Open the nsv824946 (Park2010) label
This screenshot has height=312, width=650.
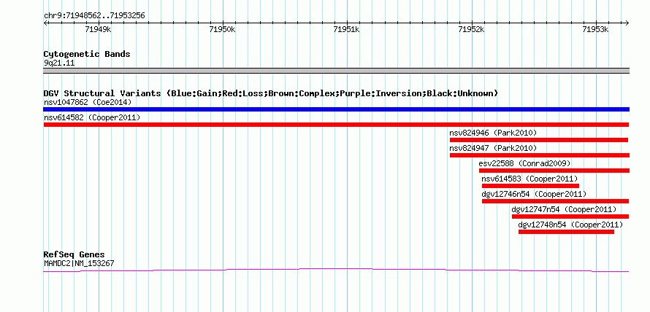point(493,133)
